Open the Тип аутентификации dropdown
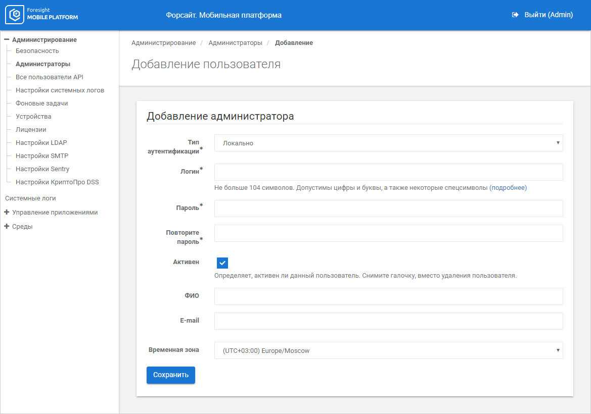The height and width of the screenshot is (414, 591). (388, 143)
